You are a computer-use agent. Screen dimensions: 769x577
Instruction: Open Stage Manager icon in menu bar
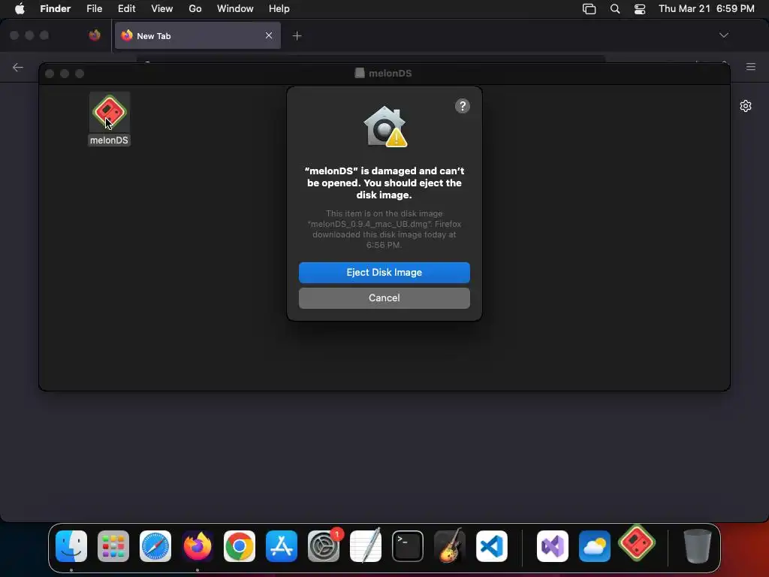point(589,9)
